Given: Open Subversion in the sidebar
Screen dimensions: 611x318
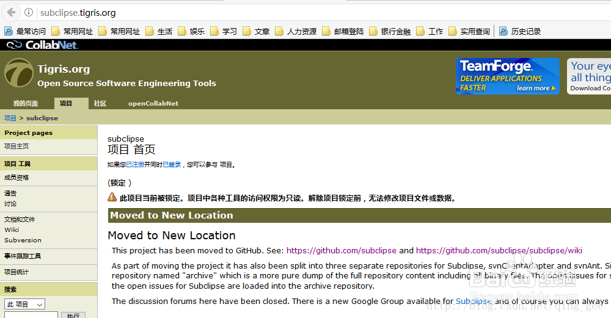Looking at the screenshot, I should click(23, 240).
